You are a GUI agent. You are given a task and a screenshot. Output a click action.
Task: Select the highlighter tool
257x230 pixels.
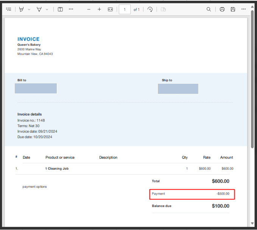point(21,9)
